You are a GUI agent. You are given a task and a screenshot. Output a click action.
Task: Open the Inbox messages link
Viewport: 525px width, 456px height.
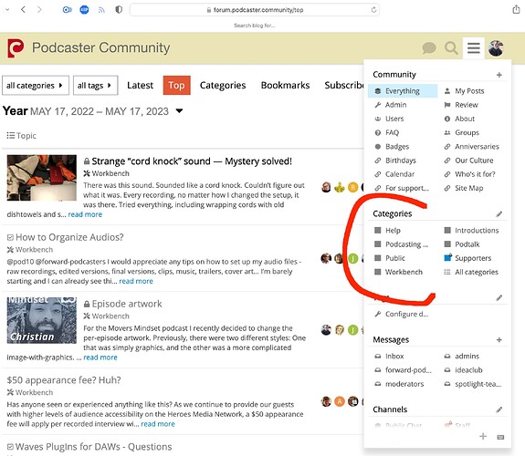pos(394,357)
